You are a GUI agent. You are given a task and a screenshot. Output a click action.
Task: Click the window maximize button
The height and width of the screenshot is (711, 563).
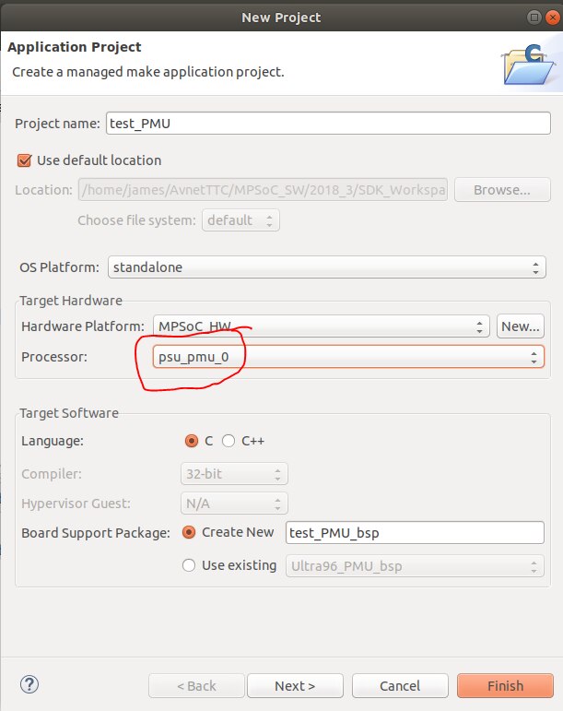pos(534,17)
